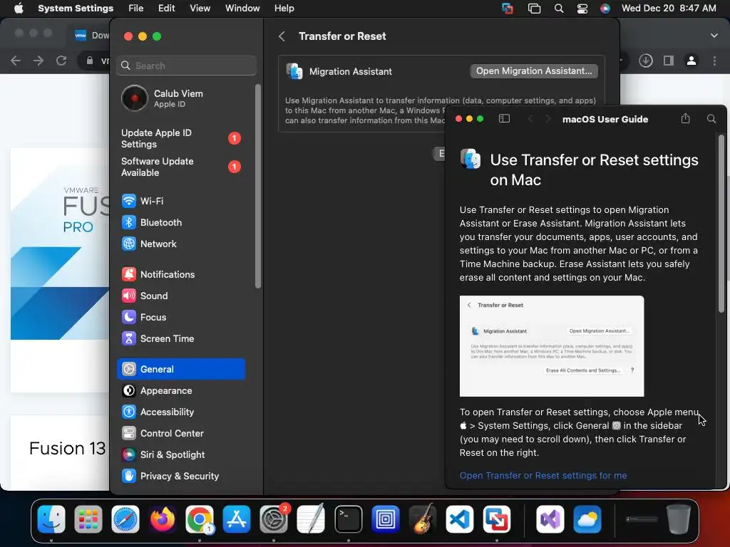Open Trash in the Dock
This screenshot has height=547, width=730.
coord(679,519)
